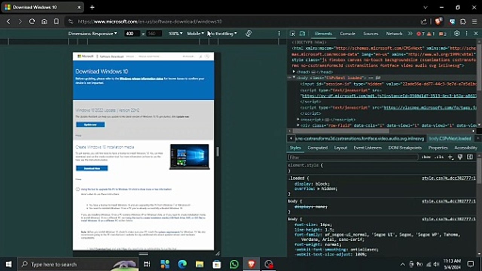Click the styles Filter input

[x=353, y=157]
